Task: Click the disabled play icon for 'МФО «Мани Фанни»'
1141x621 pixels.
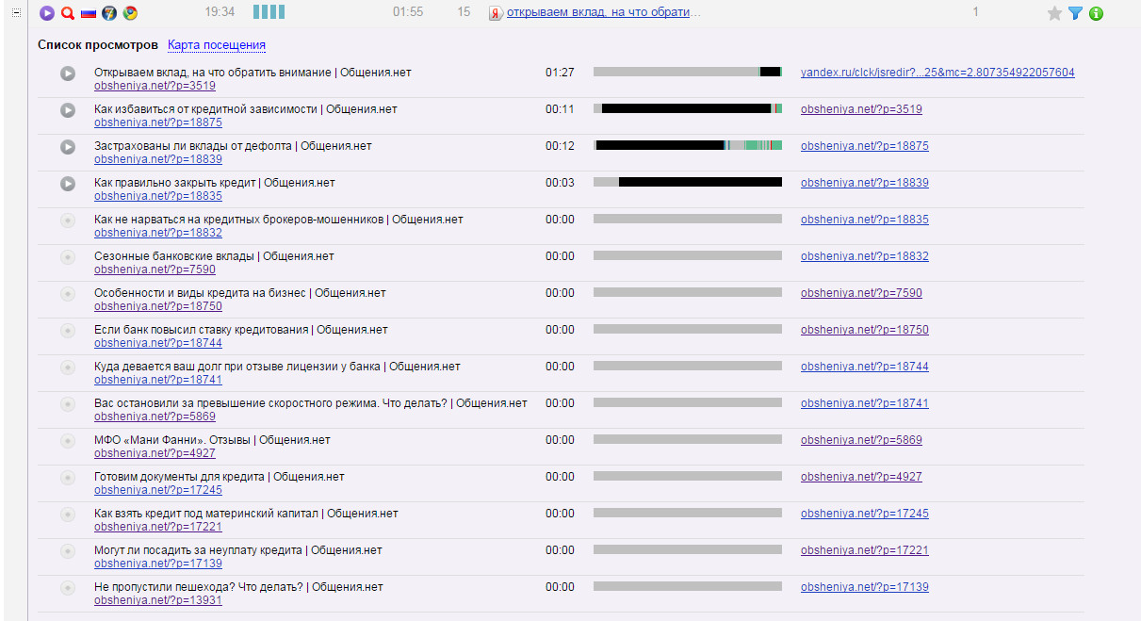Action: coord(68,441)
